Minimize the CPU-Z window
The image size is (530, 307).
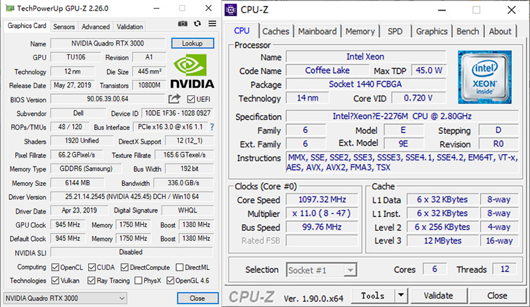coord(442,10)
